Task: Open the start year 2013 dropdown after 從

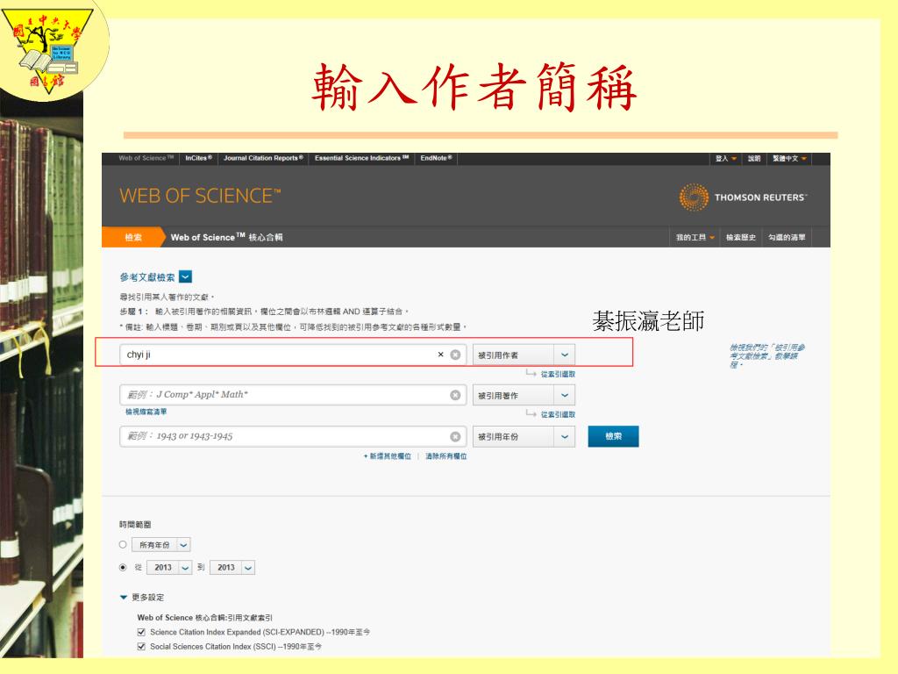Action: (x=169, y=568)
